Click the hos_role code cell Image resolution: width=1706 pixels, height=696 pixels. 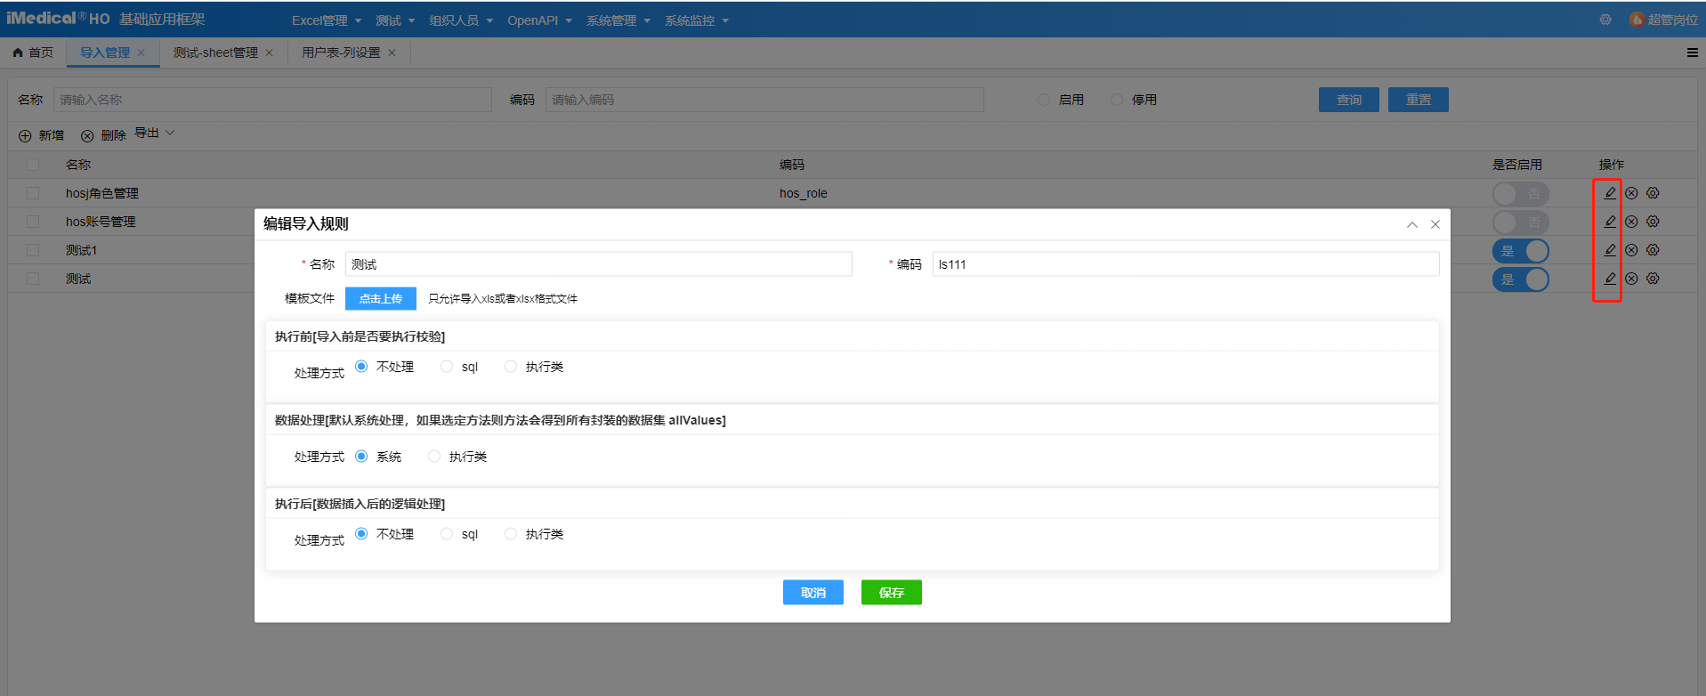tap(804, 193)
